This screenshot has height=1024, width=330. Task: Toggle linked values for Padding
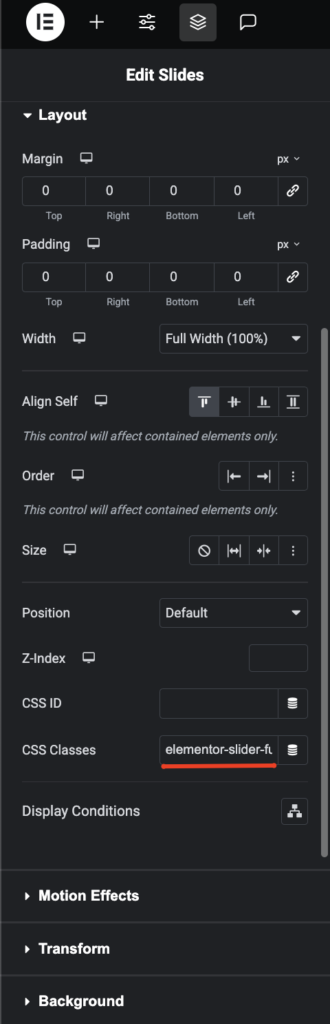(293, 277)
